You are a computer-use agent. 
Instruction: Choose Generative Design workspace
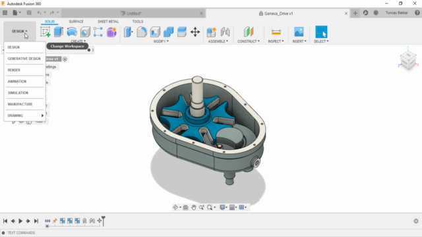[24, 59]
